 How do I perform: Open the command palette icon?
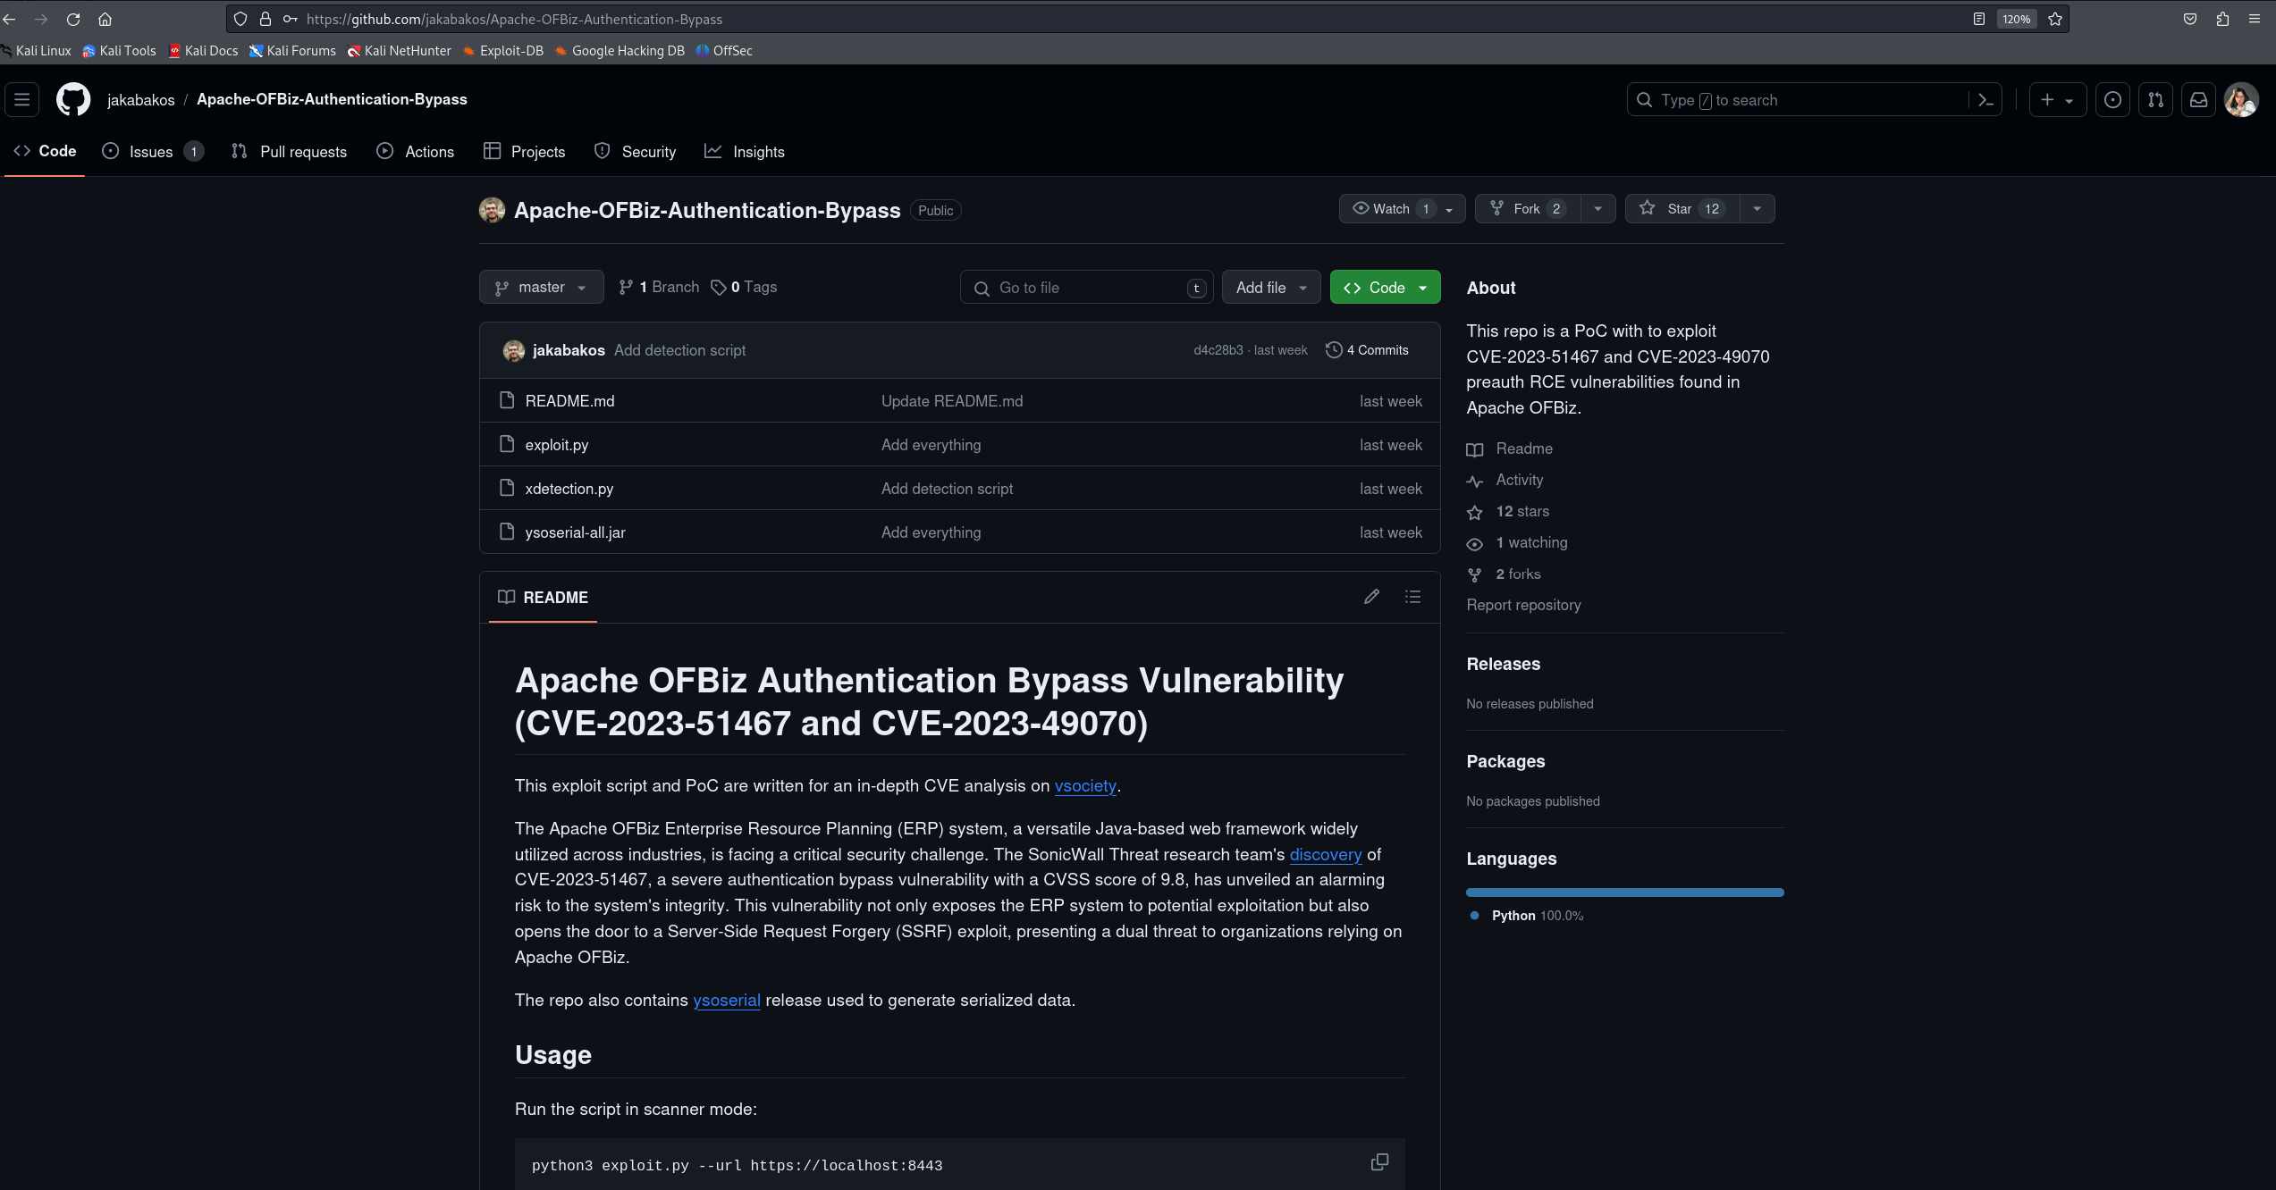tap(1985, 100)
